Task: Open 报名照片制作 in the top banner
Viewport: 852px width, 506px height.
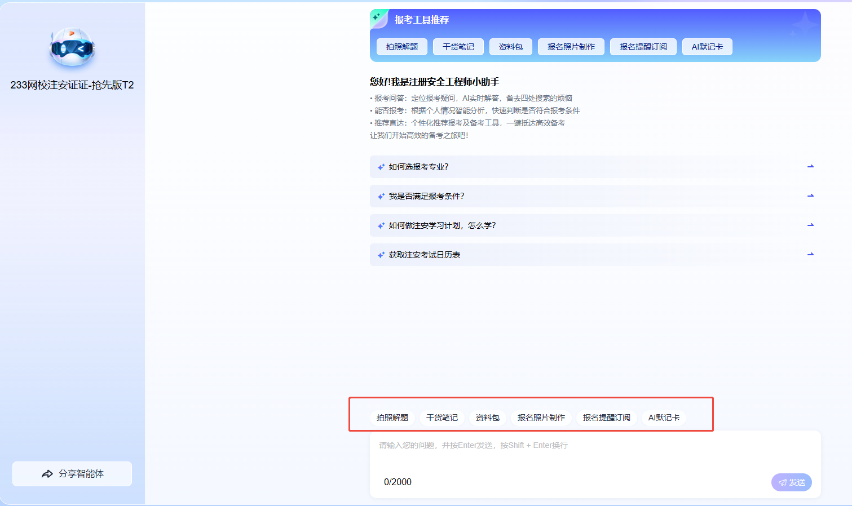Action: pos(571,47)
